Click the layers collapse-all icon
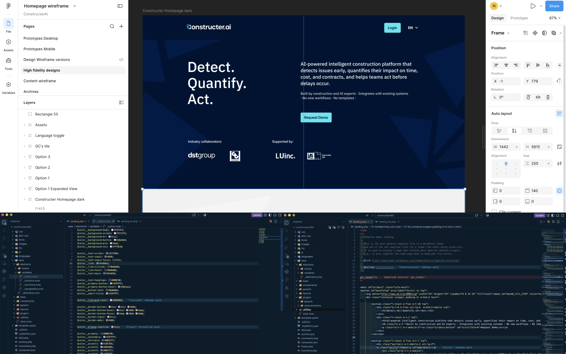The image size is (566, 354). pyautogui.click(x=121, y=102)
